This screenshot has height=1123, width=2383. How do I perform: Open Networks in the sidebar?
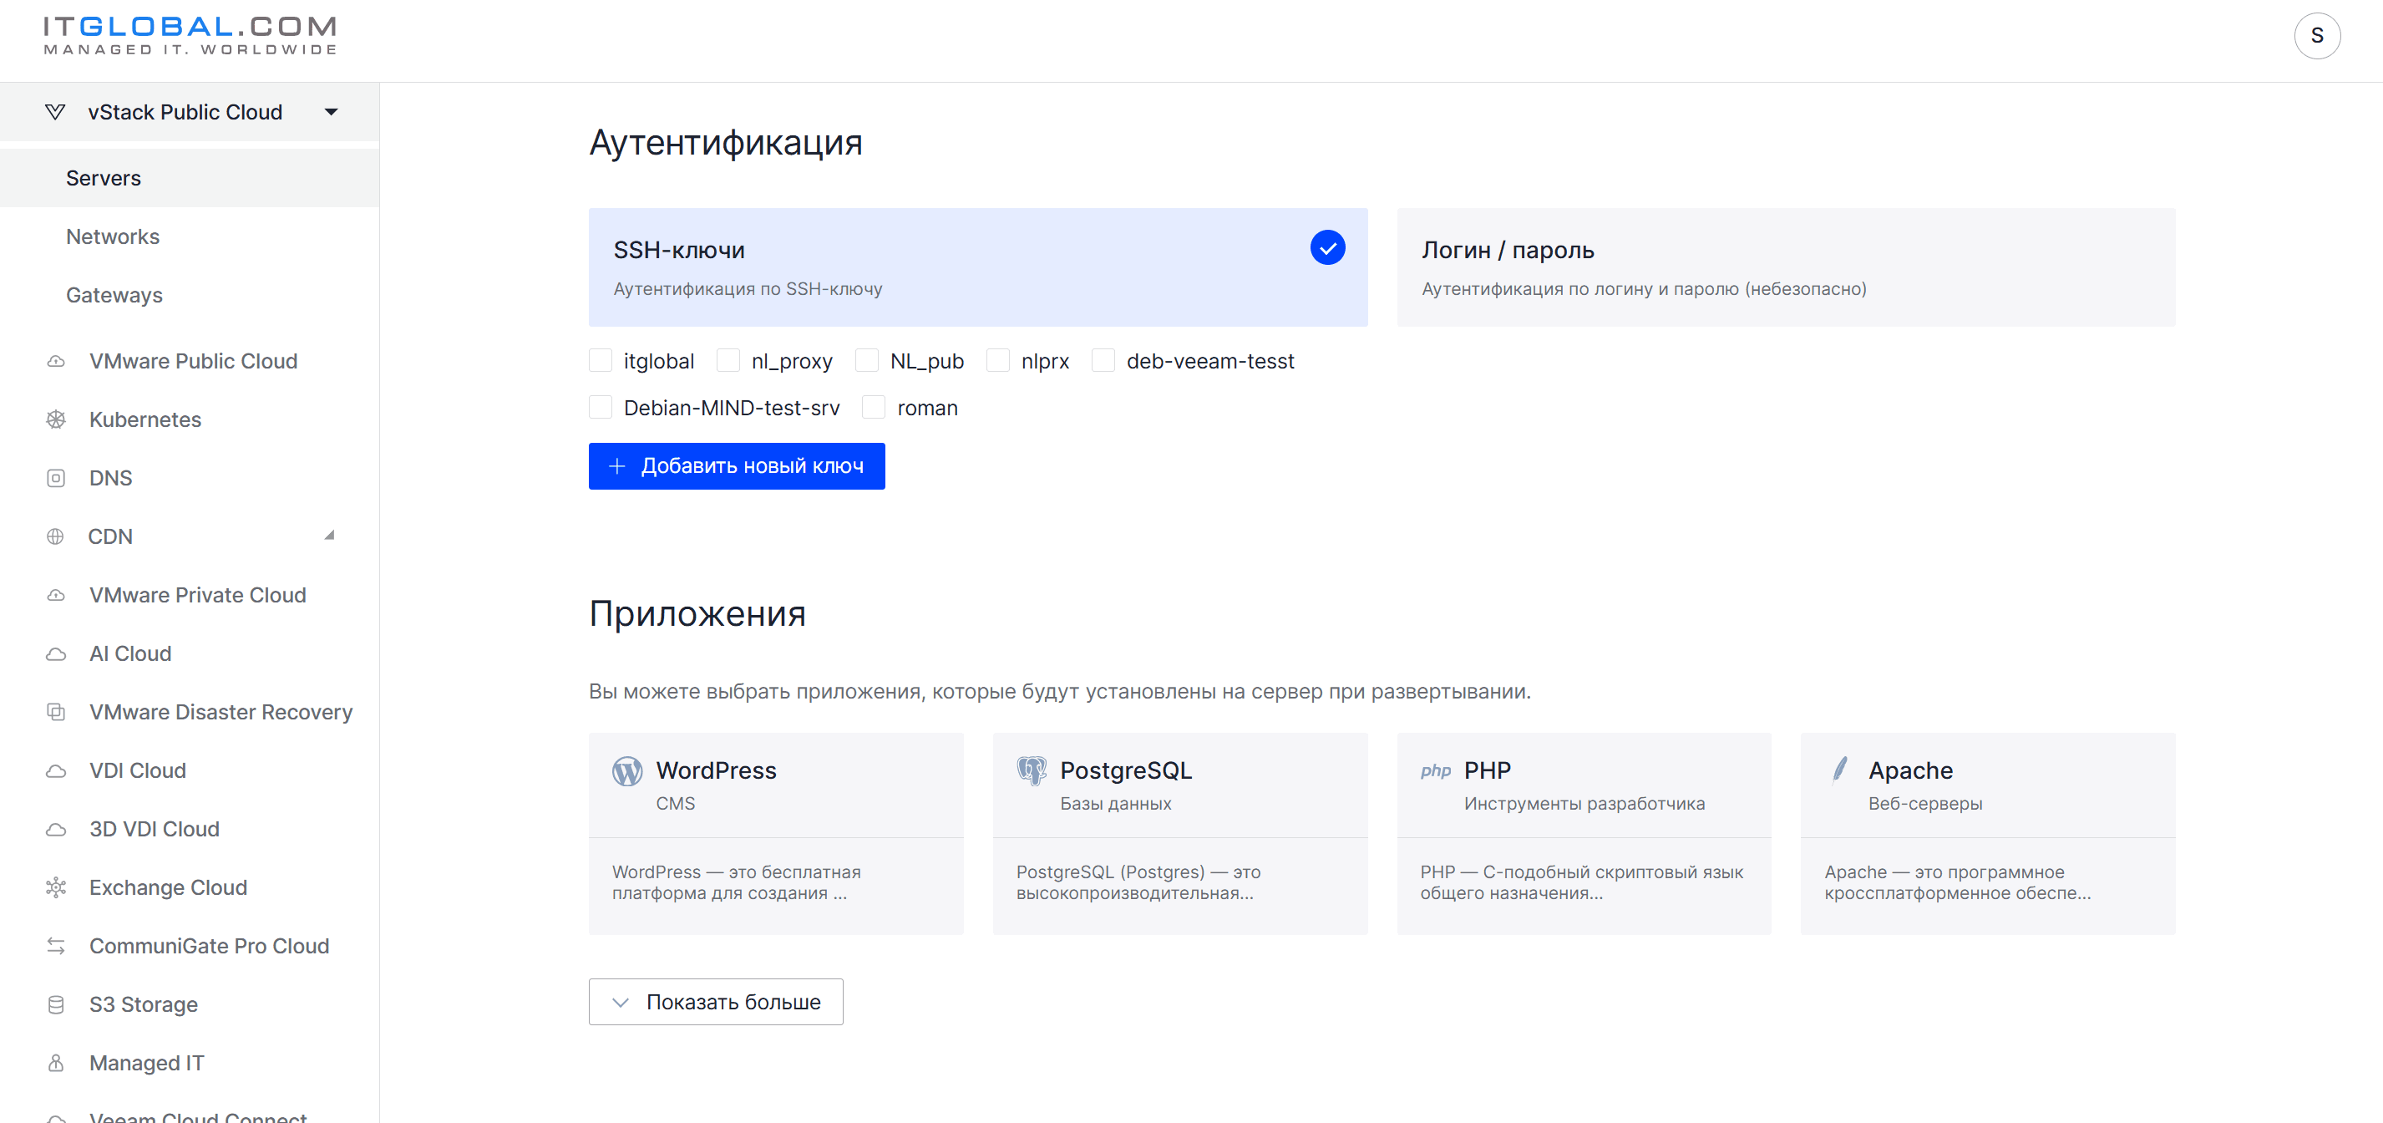(113, 236)
